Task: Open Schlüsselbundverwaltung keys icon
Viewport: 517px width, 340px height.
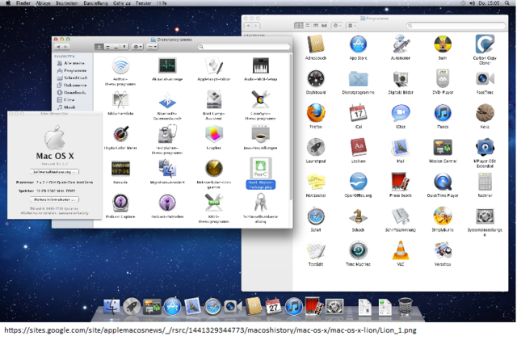Action: (260, 203)
